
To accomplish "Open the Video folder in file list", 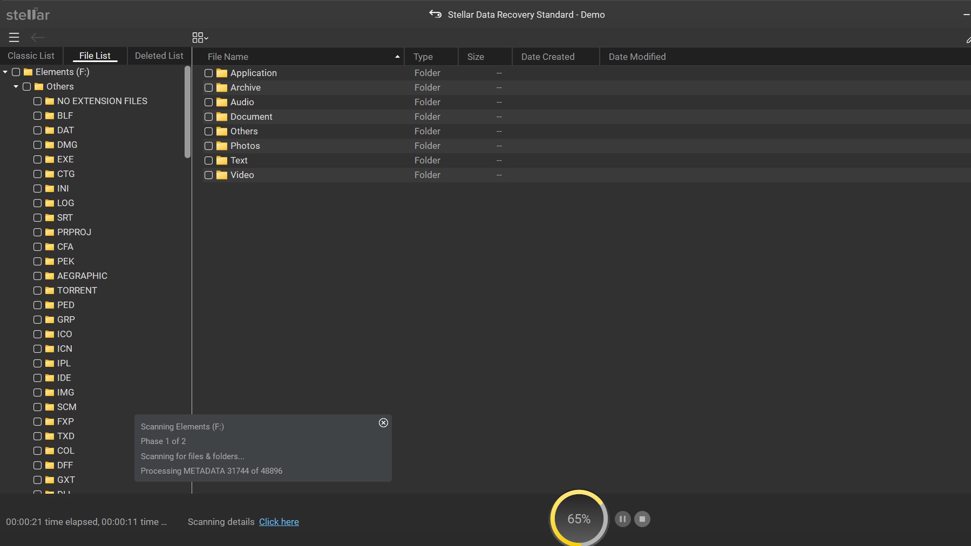I will 241,175.
